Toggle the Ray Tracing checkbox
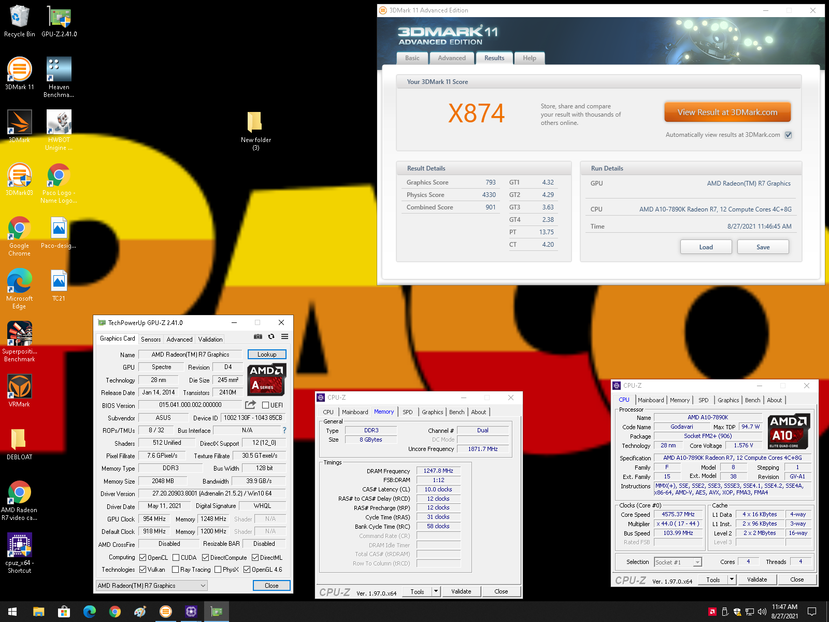 176,570
